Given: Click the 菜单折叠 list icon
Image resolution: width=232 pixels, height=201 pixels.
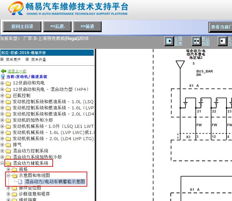Looking at the screenshot, I should pos(27,59).
